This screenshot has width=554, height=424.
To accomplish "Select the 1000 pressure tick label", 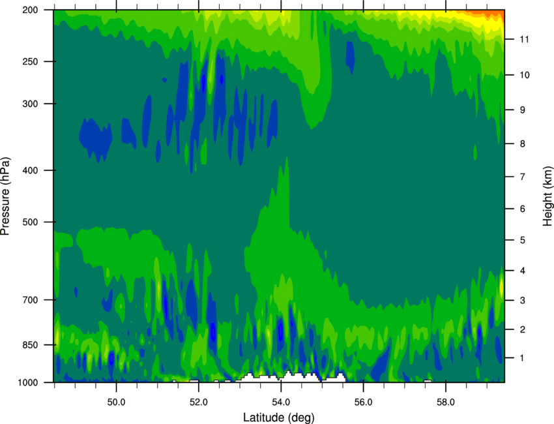I will pos(28,383).
